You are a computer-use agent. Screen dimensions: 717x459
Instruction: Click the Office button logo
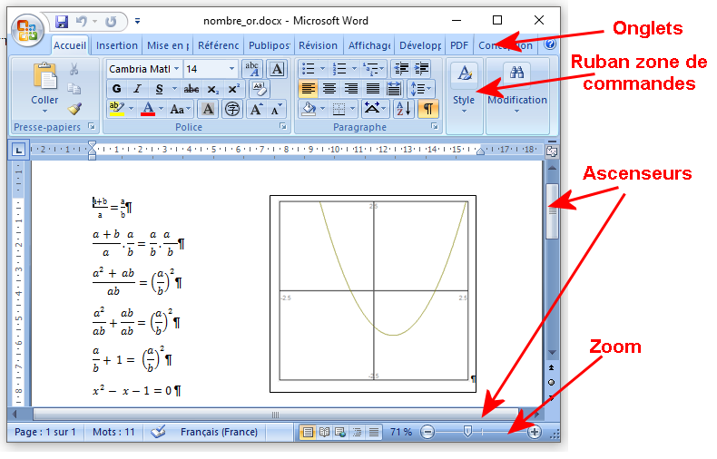pyautogui.click(x=27, y=29)
